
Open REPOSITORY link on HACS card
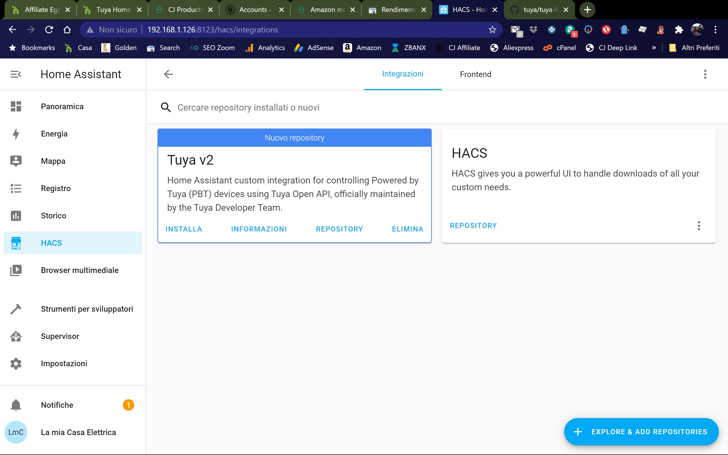click(x=473, y=226)
